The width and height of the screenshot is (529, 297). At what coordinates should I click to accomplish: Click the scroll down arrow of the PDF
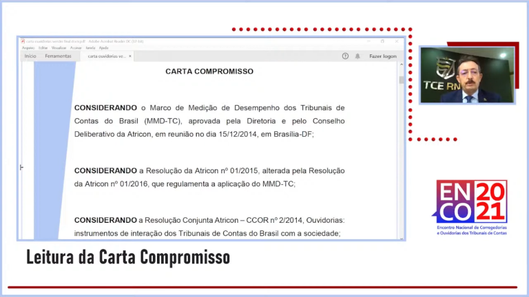[x=402, y=238]
